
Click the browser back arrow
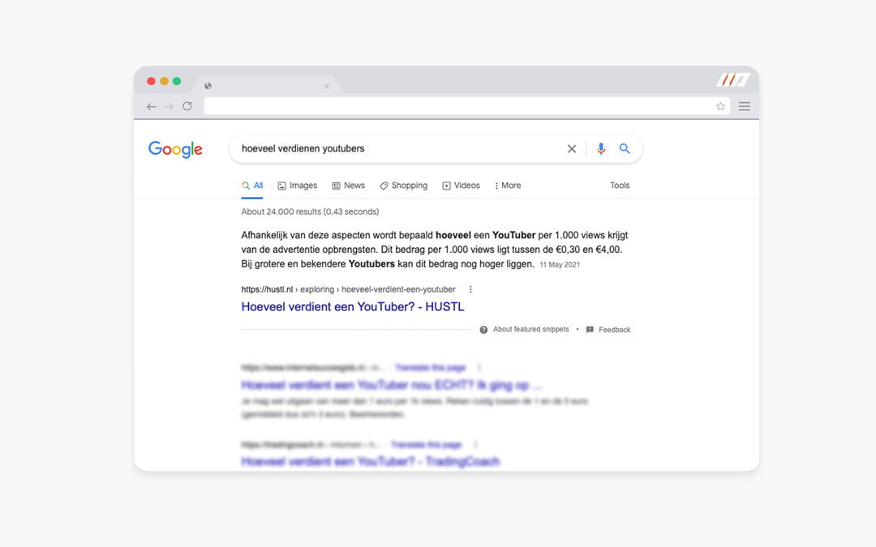tap(152, 107)
